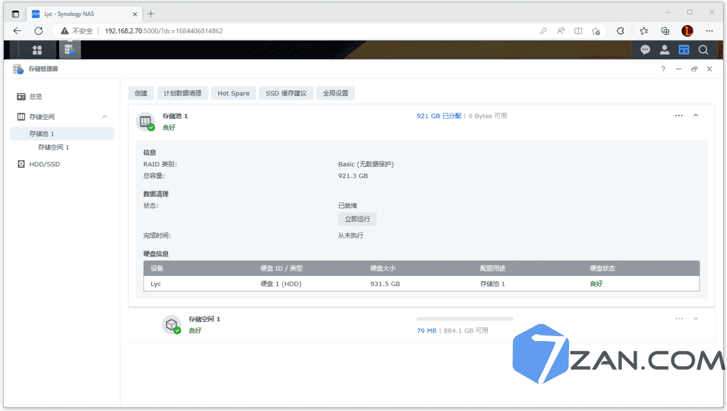Open browser extensions puzzle icon
The width and height of the screenshot is (727, 411).
pos(620,31)
